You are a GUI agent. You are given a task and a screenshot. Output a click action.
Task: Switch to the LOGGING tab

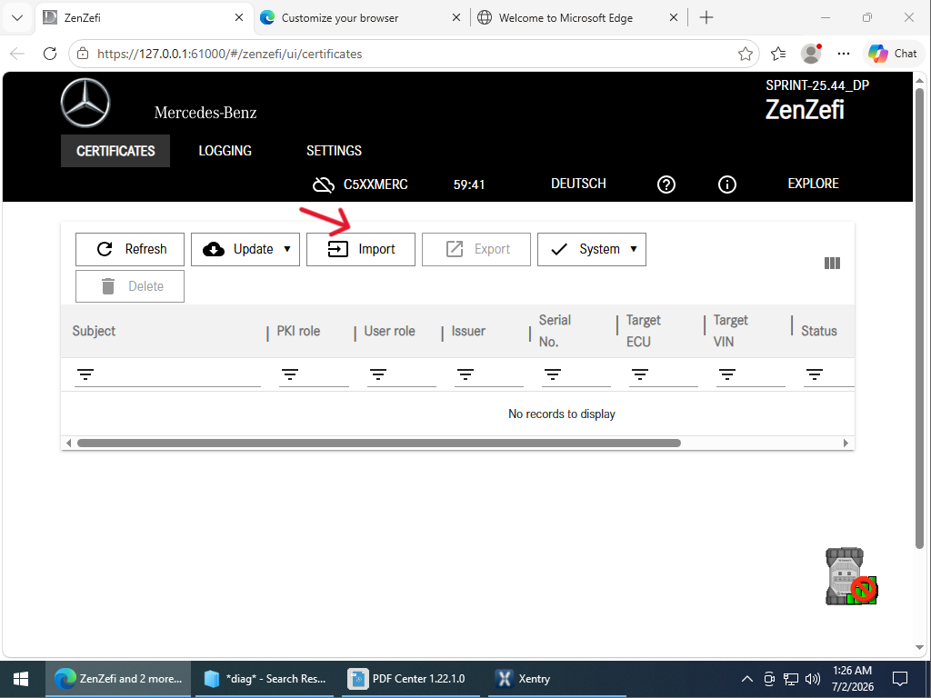(225, 151)
